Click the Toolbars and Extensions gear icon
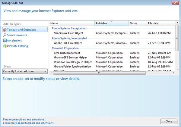The width and height of the screenshot is (181, 127). coord(5,30)
